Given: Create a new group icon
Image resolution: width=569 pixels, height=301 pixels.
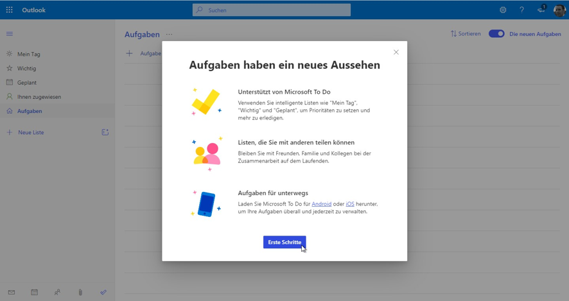Looking at the screenshot, I should (105, 132).
